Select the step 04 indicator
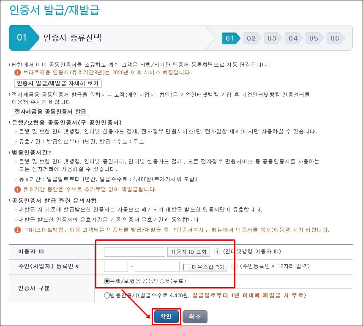The width and height of the screenshot is (363, 326). tap(293, 38)
